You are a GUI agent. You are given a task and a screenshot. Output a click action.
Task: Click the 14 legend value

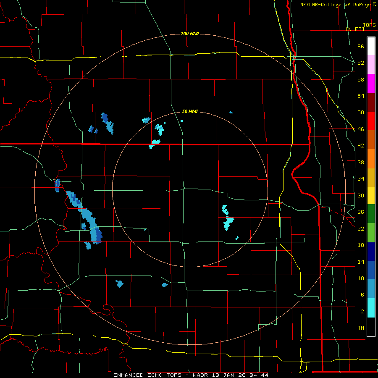361,262
